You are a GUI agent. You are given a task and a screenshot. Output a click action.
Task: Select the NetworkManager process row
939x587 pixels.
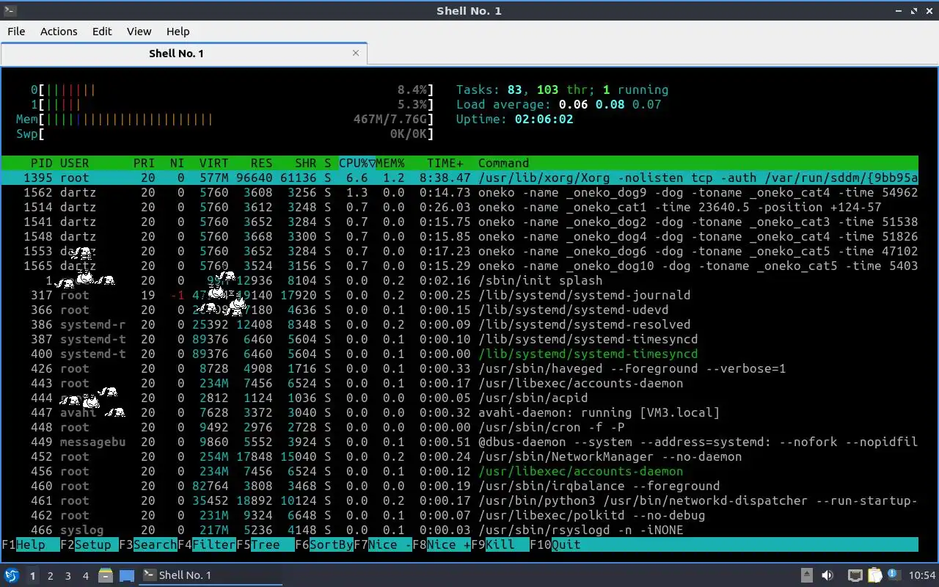point(460,456)
